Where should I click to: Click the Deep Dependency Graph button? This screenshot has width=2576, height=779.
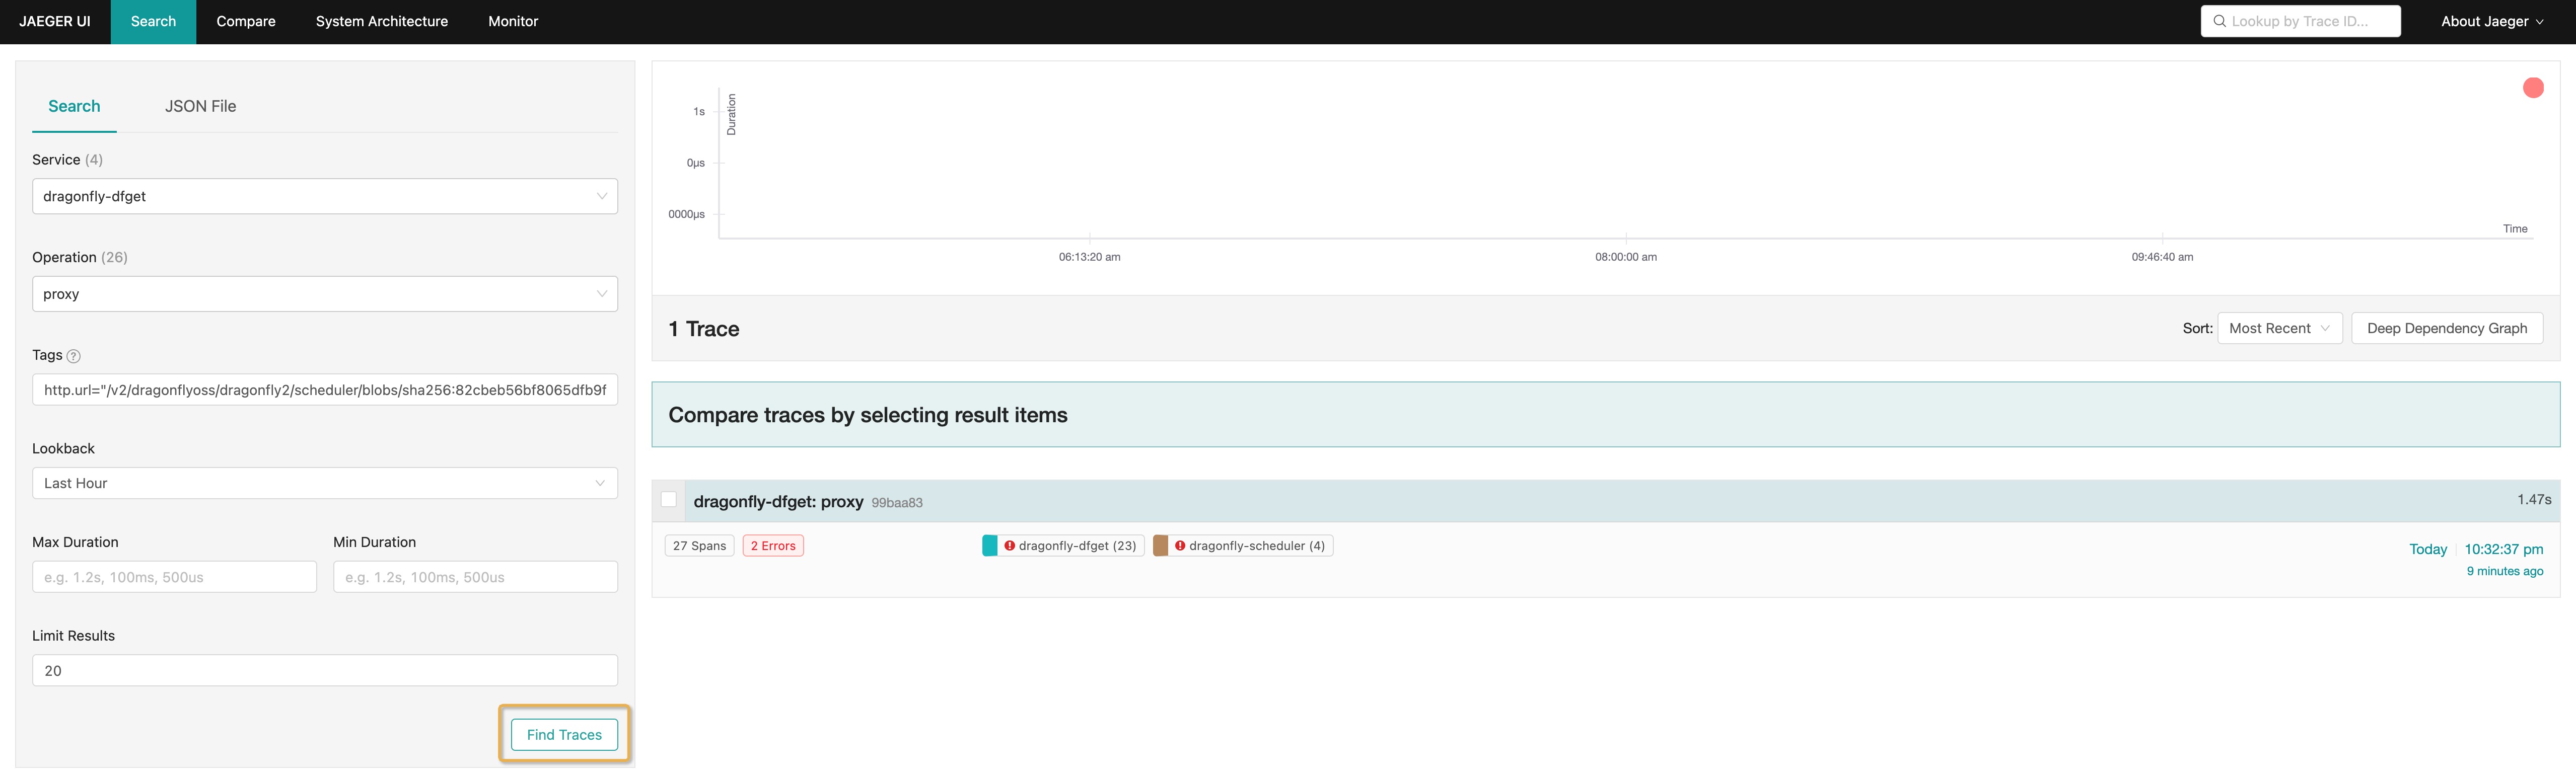coord(2446,328)
